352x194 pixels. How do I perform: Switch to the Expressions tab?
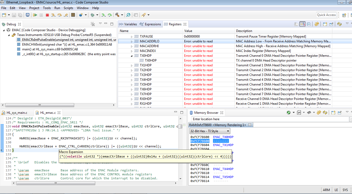(x=151, y=24)
